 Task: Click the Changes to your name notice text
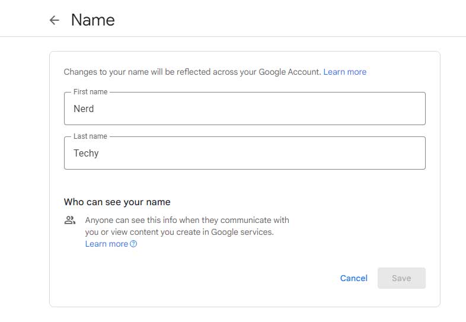click(192, 72)
